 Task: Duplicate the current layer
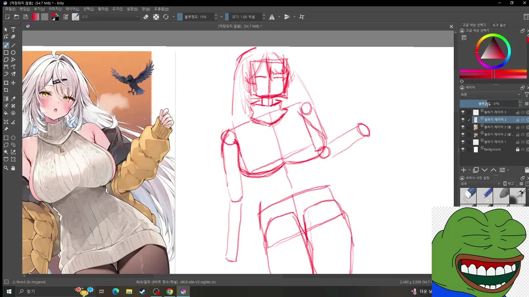click(x=476, y=170)
